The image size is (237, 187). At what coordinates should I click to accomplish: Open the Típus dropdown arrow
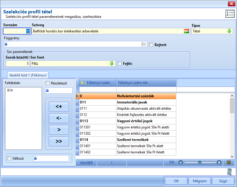pyautogui.click(x=229, y=31)
